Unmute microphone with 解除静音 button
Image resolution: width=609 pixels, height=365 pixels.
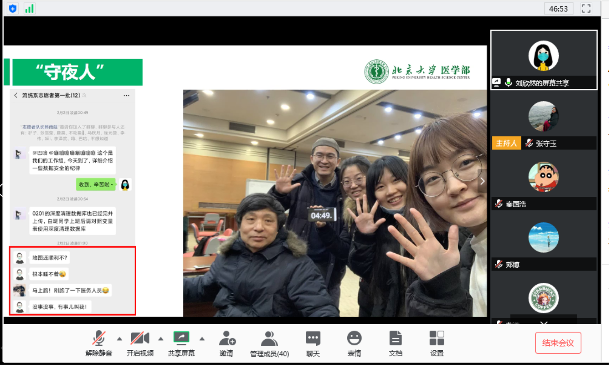(x=99, y=343)
